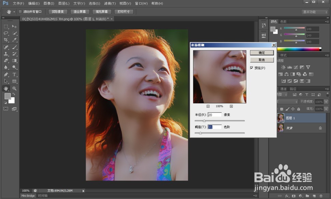The width and height of the screenshot is (331, 199).
Task: Zoom in the Surface Blur preview
Action: [231, 106]
